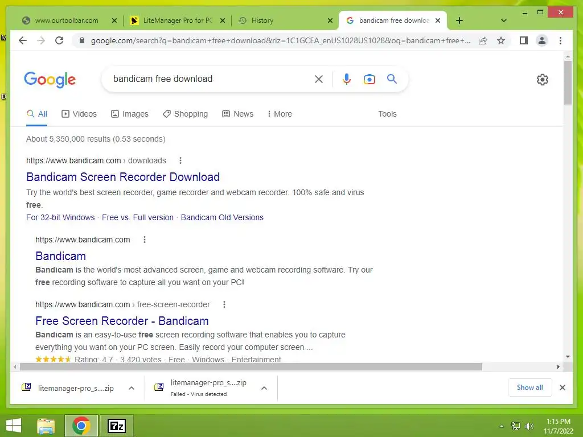
Task: Select the All results tab
Action: 37,114
